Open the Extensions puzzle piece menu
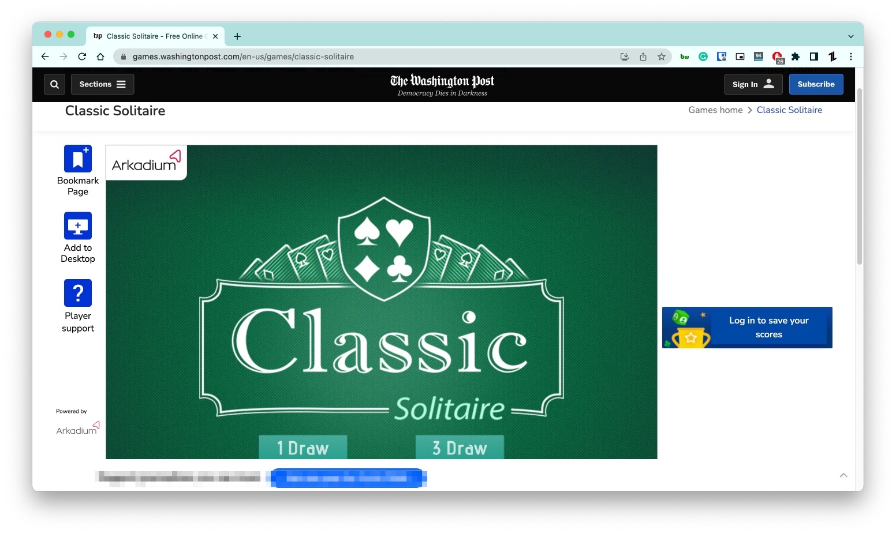 pos(796,57)
